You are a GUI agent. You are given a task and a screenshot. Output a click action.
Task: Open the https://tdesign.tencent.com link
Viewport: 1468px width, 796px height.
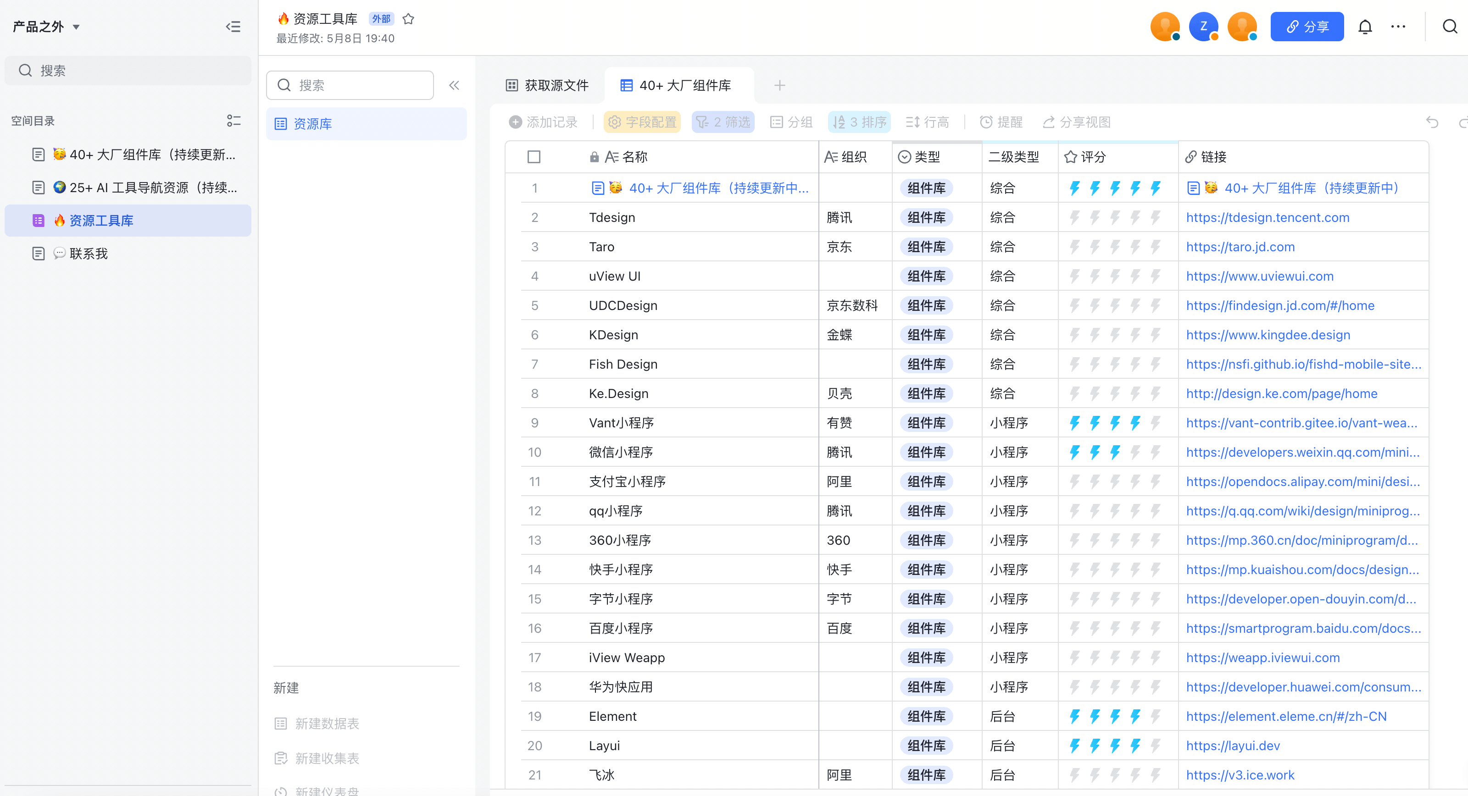tap(1268, 218)
